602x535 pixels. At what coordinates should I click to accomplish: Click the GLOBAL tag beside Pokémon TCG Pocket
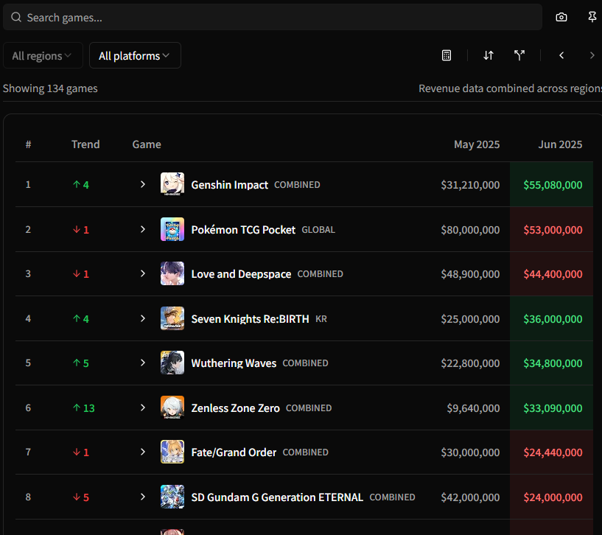point(318,230)
